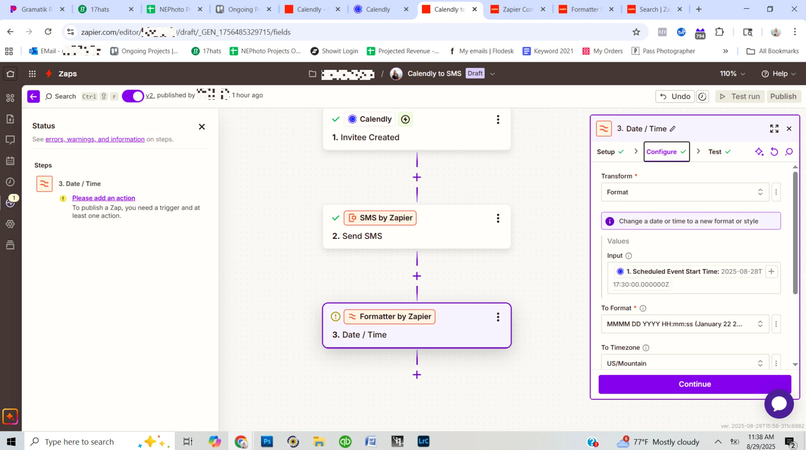Viewport: 806px width, 450px height.
Task: Show Input field info tooltip
Action: click(628, 255)
